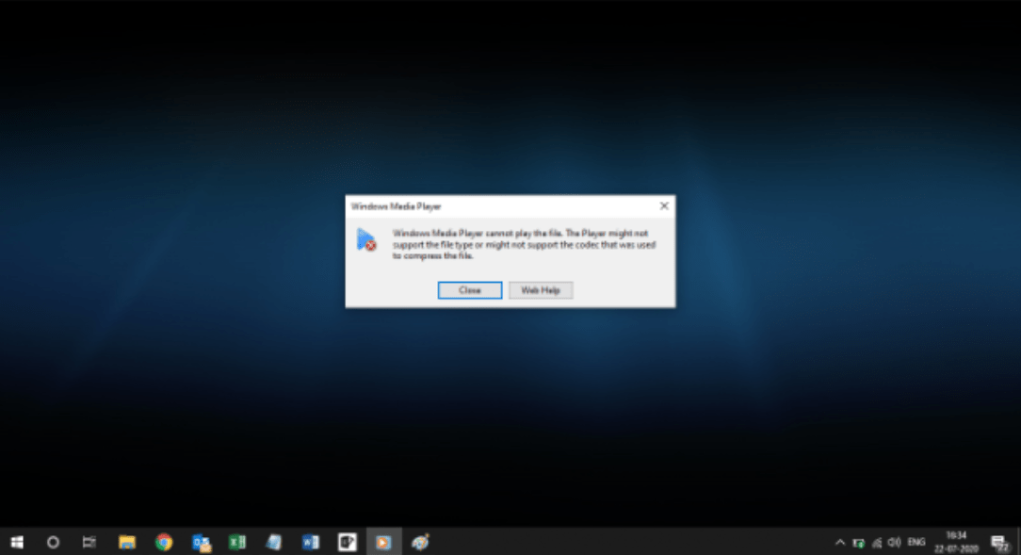The width and height of the screenshot is (1021, 555).
Task: Open Paint from the taskbar
Action: 420,542
